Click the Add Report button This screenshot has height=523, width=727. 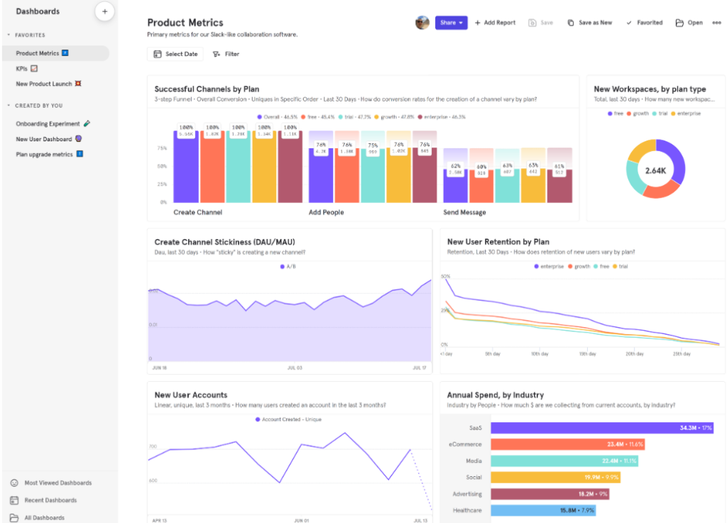click(x=495, y=22)
